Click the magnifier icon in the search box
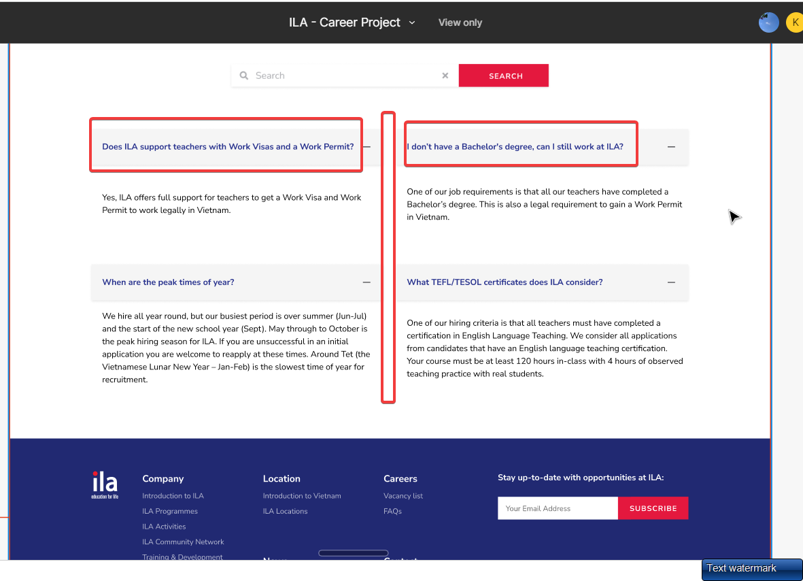803x581 pixels. 244,76
